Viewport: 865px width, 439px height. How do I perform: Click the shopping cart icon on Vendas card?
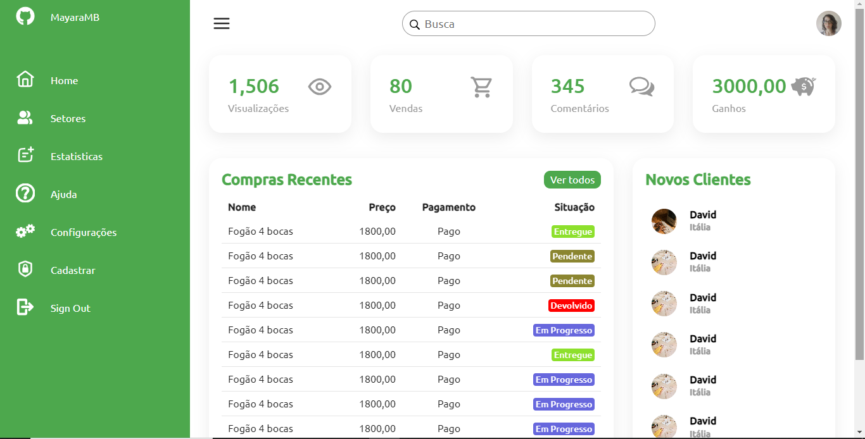481,87
